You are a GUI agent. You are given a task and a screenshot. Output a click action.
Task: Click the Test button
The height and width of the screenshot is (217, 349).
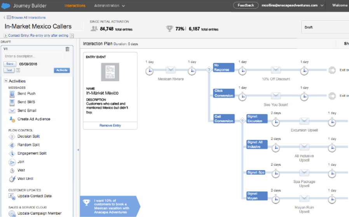9,70
